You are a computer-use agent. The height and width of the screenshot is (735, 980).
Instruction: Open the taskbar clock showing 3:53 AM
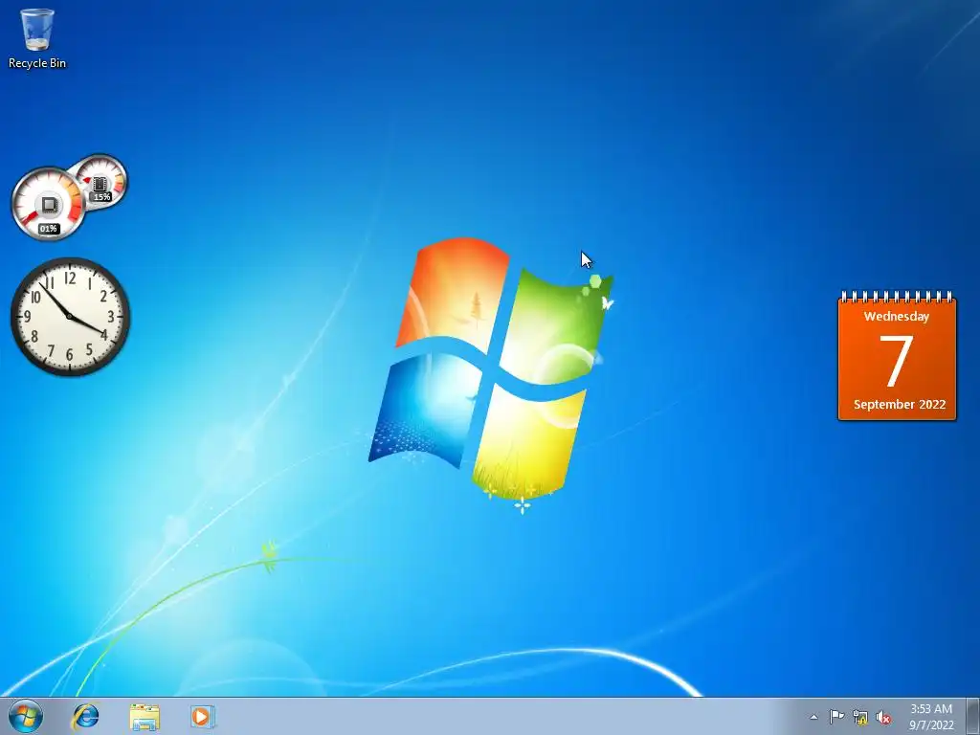pos(931,717)
